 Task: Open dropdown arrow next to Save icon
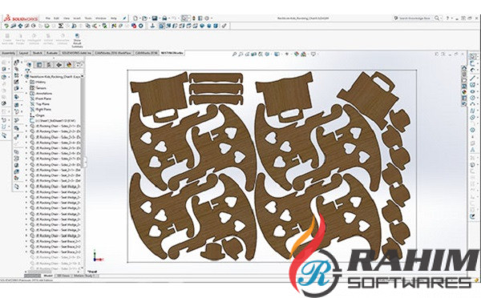(159, 18)
